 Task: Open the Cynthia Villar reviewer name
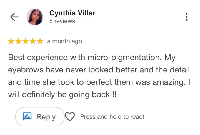(x=72, y=13)
